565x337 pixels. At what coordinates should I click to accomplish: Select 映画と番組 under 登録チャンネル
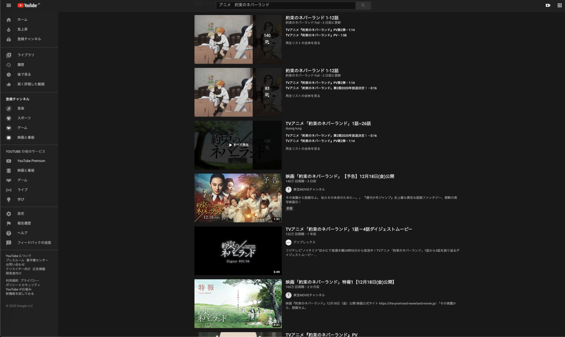click(26, 137)
